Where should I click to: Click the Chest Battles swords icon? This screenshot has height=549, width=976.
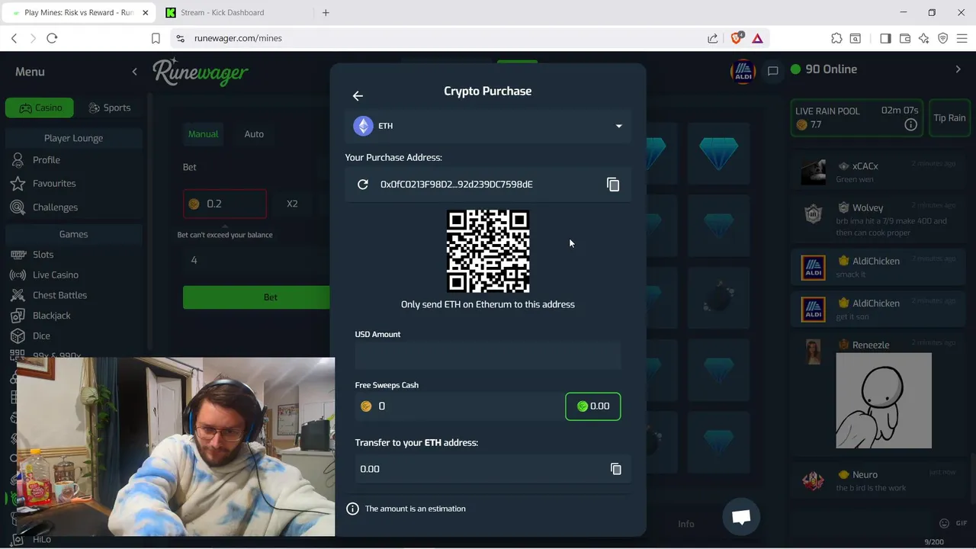point(18,295)
